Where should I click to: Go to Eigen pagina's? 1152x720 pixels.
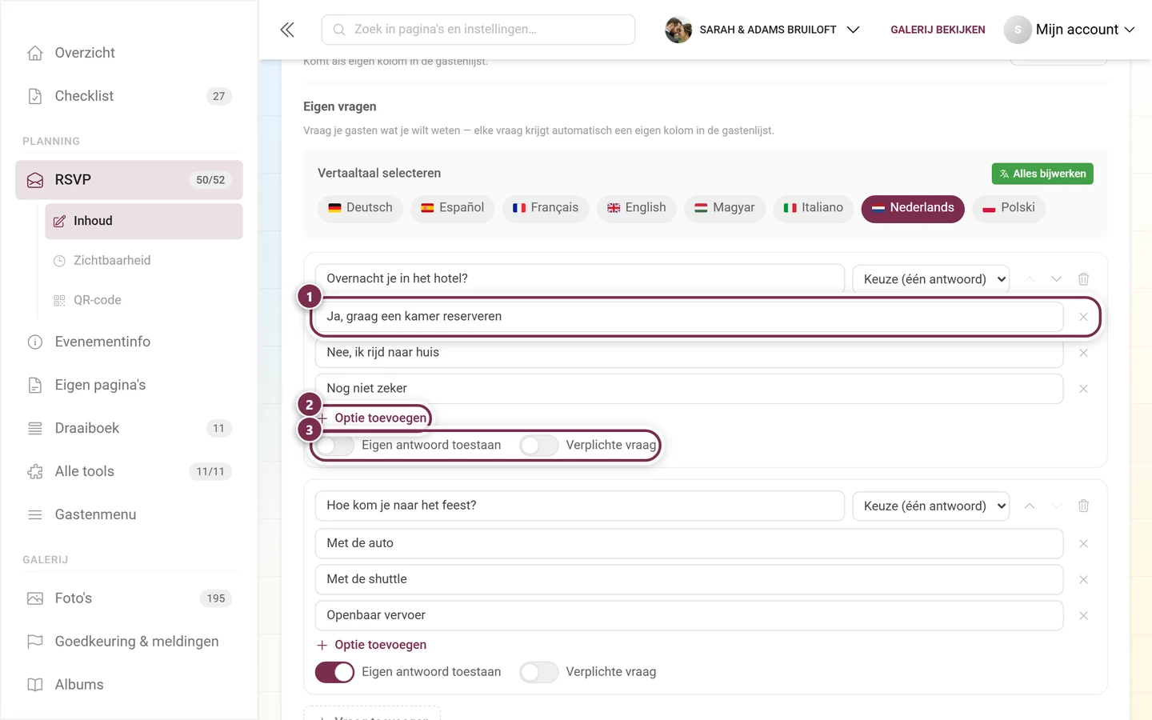pyautogui.click(x=129, y=385)
